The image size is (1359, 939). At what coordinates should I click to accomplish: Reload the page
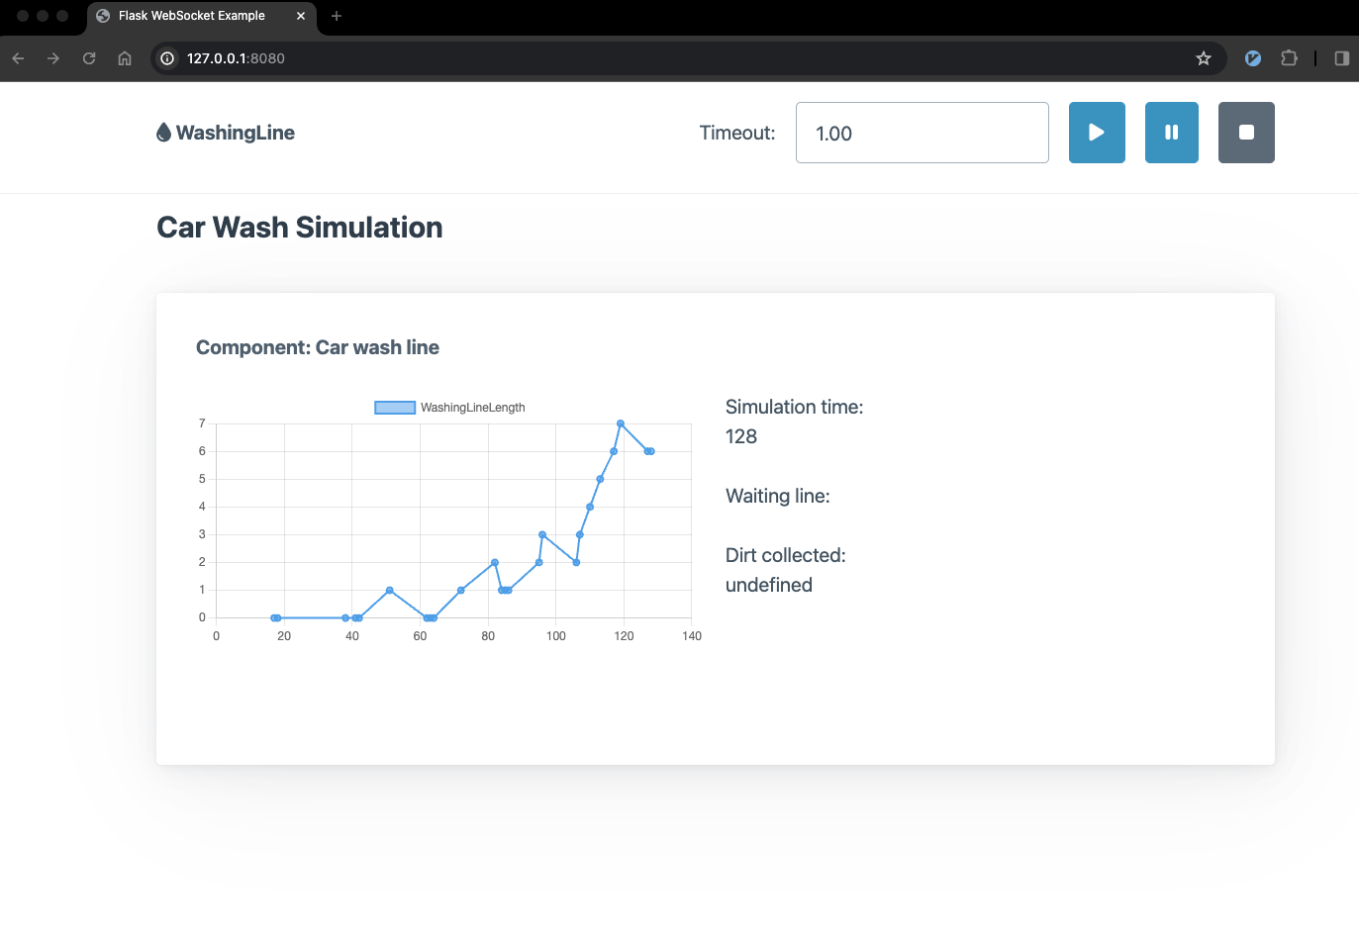pos(89,58)
